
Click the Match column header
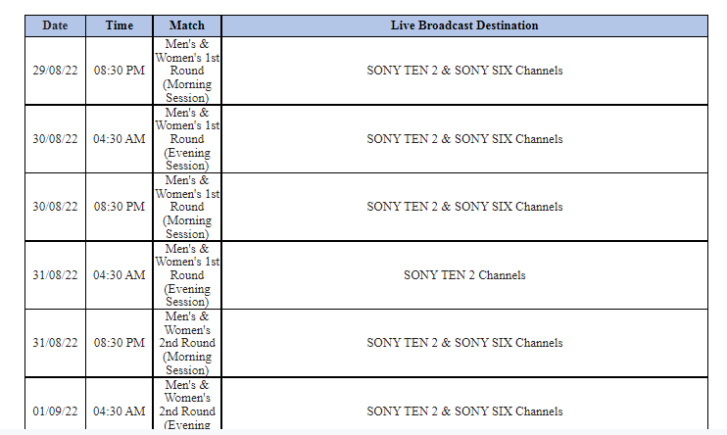point(187,25)
